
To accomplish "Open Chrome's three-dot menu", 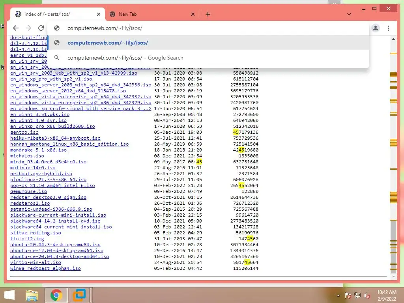I will (388, 28).
